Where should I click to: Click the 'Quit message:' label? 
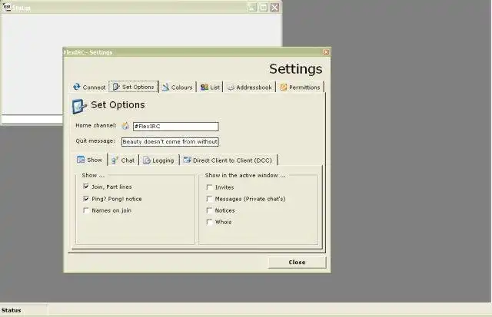tap(95, 141)
